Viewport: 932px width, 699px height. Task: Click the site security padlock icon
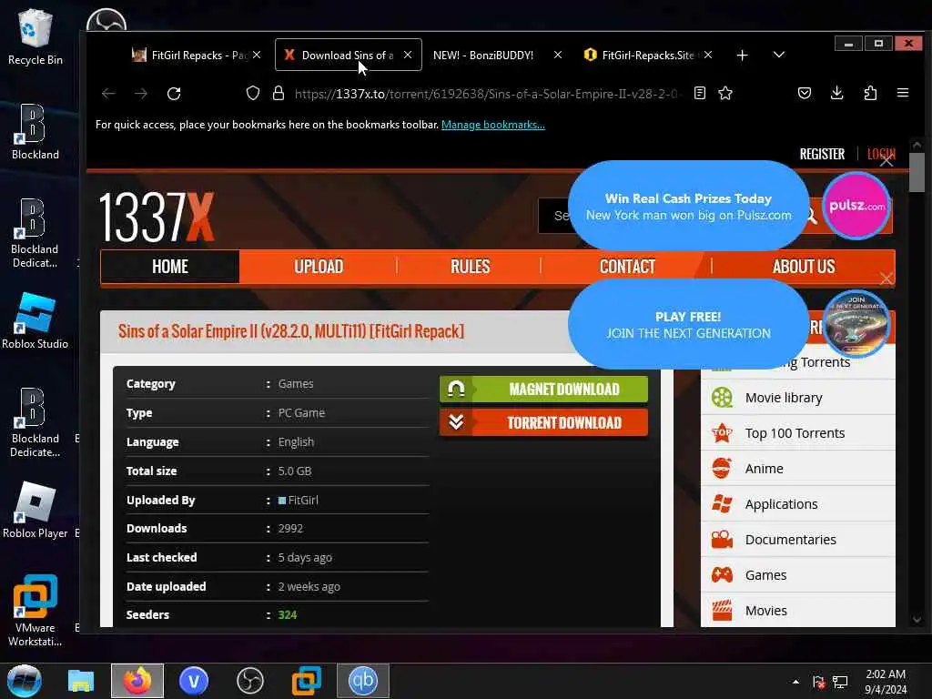pos(279,94)
